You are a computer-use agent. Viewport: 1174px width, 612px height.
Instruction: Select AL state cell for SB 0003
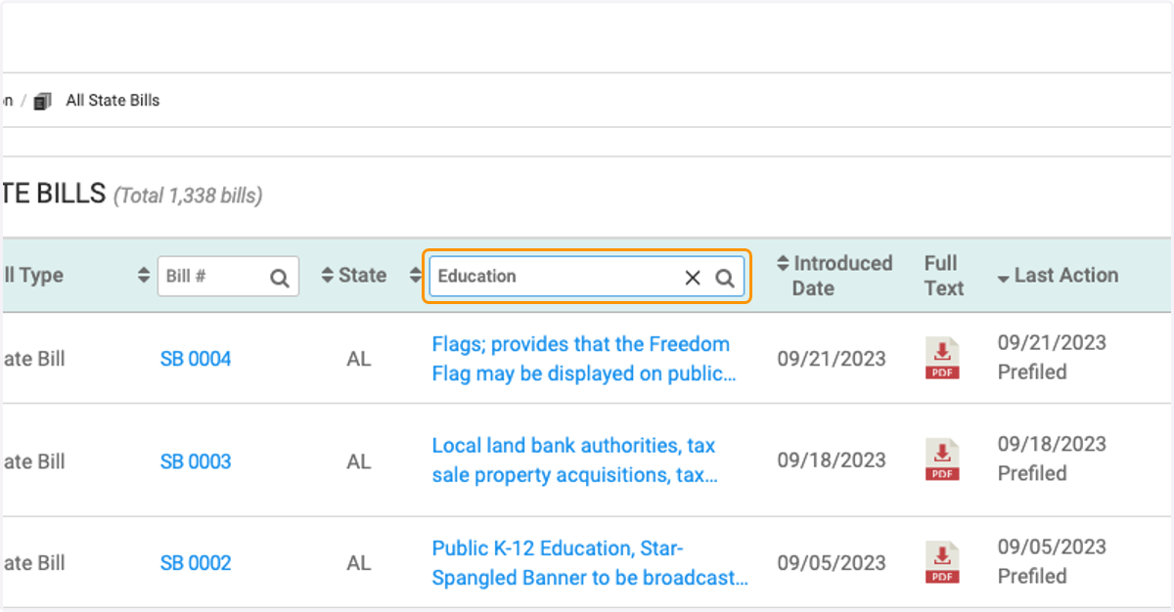pyautogui.click(x=359, y=461)
